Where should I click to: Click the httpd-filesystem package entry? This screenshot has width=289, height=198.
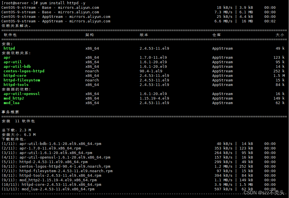[22, 80]
